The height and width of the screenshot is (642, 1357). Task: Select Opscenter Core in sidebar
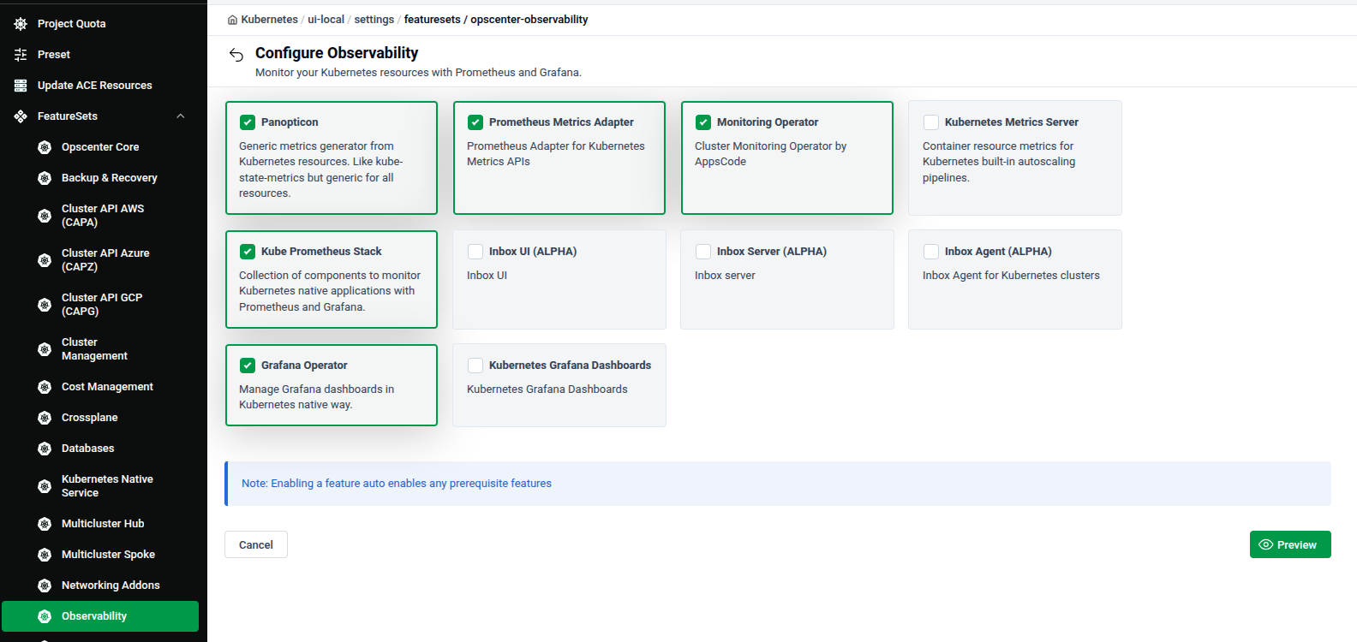point(100,147)
